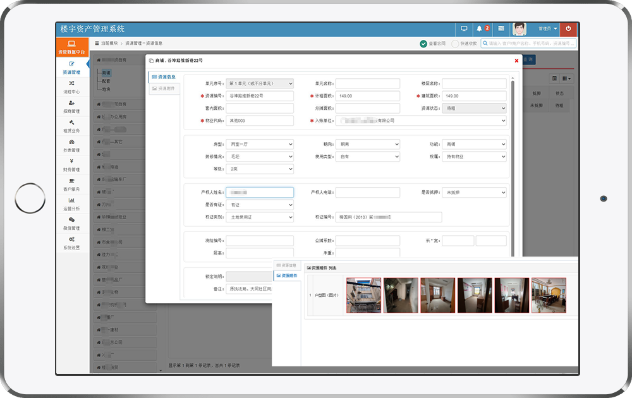
Task: Select the 资源信息 tab in lower panel
Action: (287, 265)
